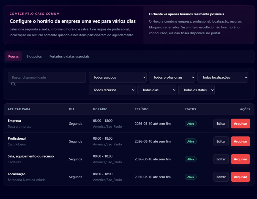Focus the Buscar disponibilidade search field
This screenshot has height=199, width=257.
47,77
